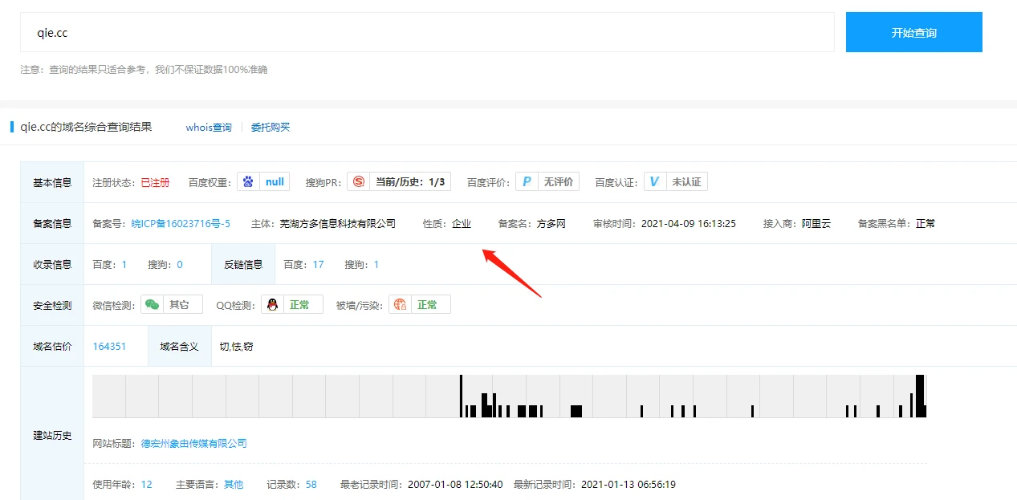The image size is (1017, 500).
Task: Click the domain valuation 164351 link
Action: click(109, 347)
